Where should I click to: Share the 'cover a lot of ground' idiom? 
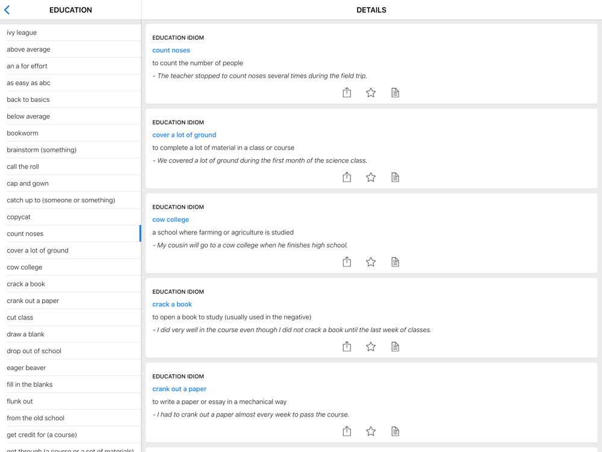tap(347, 177)
